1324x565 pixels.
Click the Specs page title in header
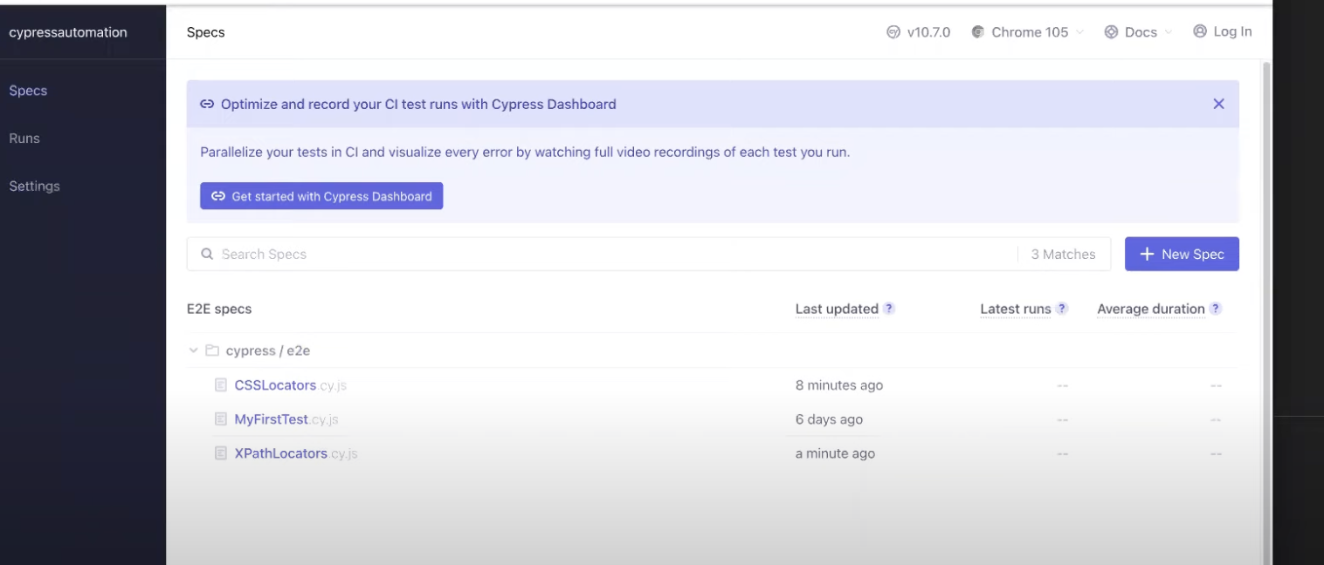tap(206, 32)
